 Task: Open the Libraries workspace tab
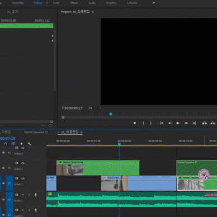[132, 3]
